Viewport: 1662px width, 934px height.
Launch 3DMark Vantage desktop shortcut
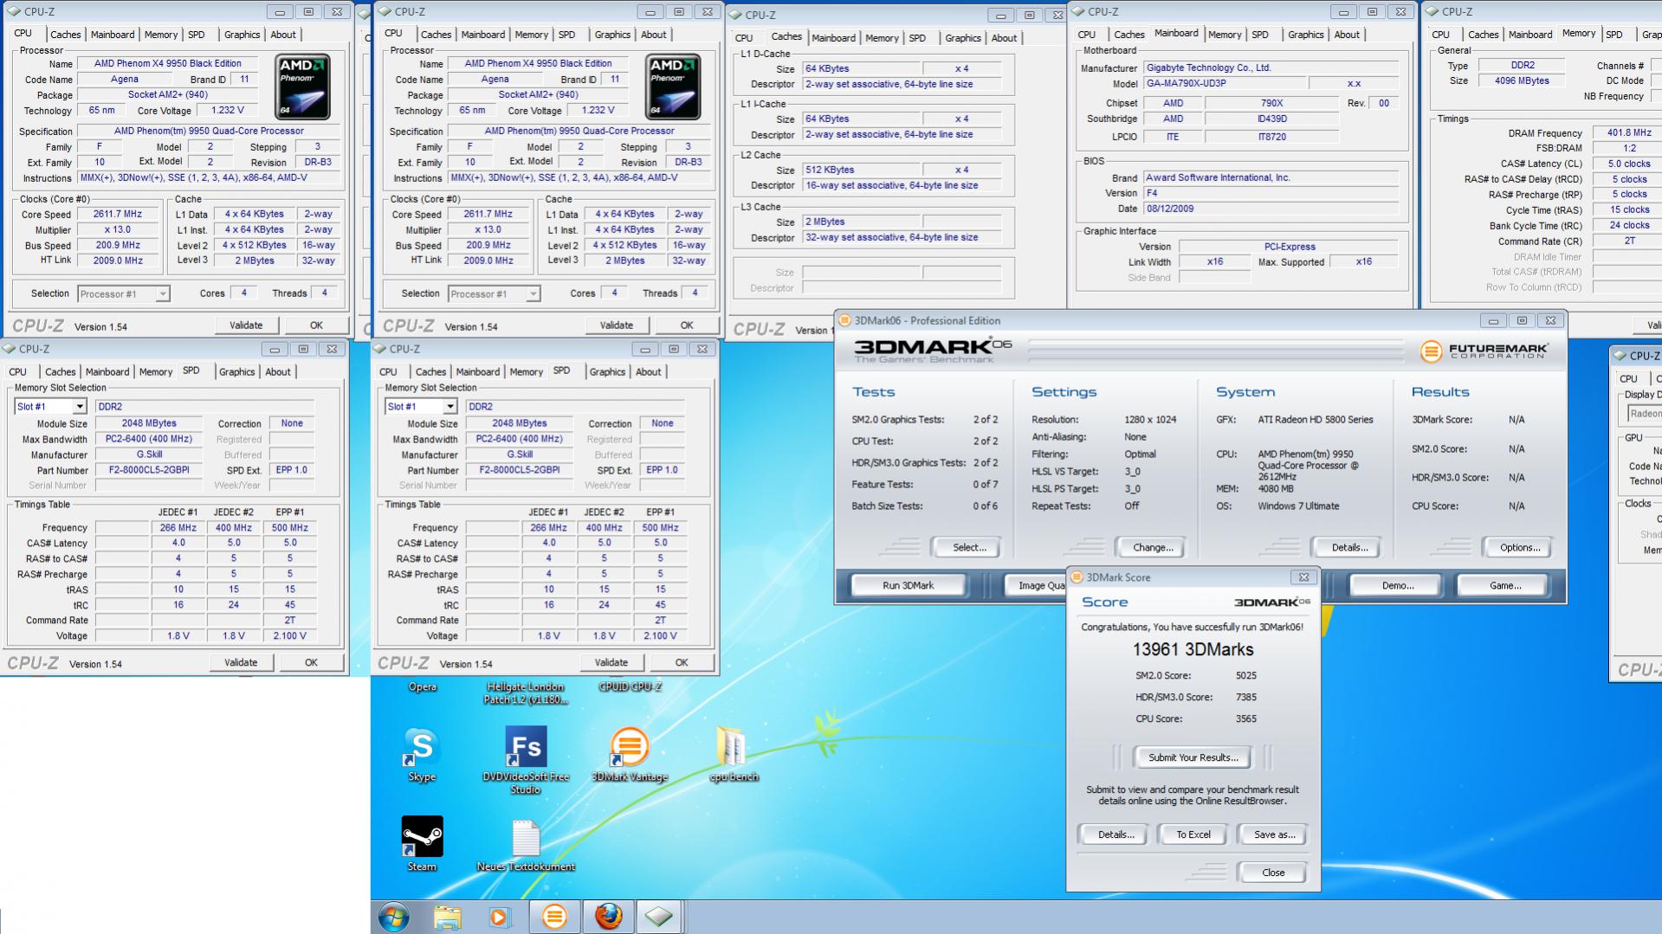[630, 748]
